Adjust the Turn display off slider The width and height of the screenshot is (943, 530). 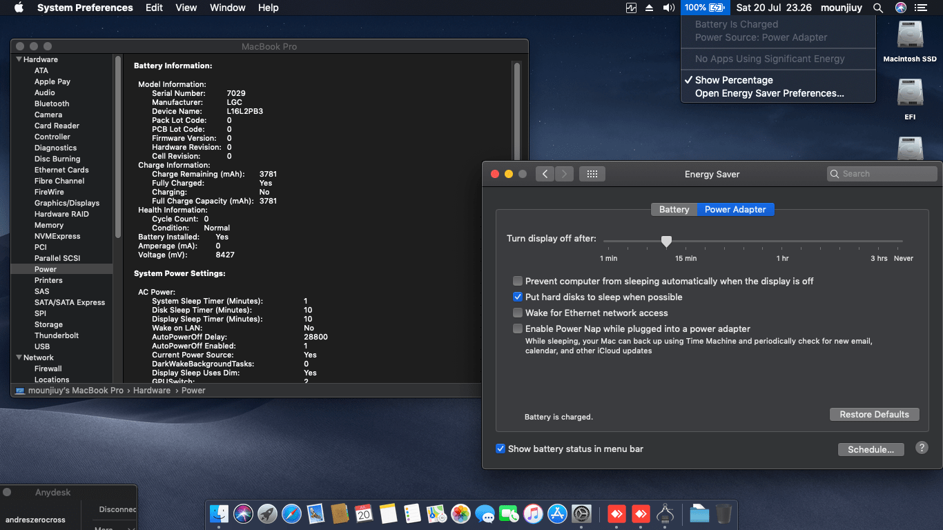coord(666,241)
